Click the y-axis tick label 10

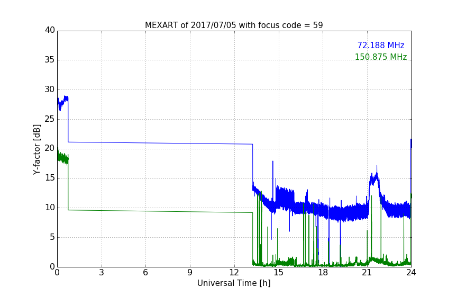(50, 208)
